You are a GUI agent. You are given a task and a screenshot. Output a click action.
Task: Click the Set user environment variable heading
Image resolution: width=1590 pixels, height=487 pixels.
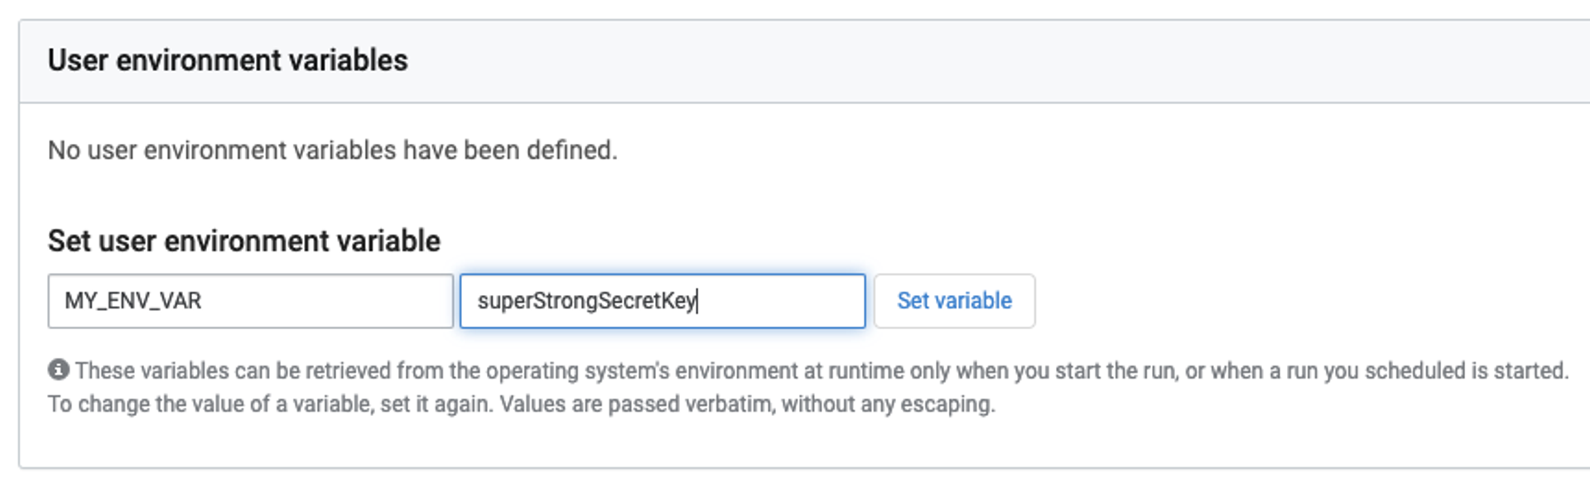[x=244, y=241]
